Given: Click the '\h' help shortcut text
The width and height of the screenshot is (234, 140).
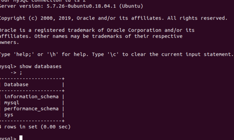Looking at the screenshot, I should click(x=52, y=54).
